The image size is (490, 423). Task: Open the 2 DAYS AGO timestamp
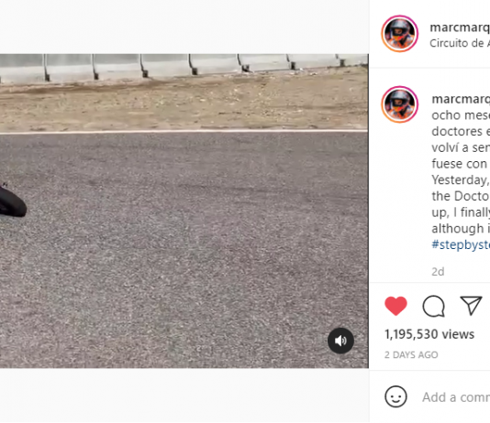(x=411, y=355)
